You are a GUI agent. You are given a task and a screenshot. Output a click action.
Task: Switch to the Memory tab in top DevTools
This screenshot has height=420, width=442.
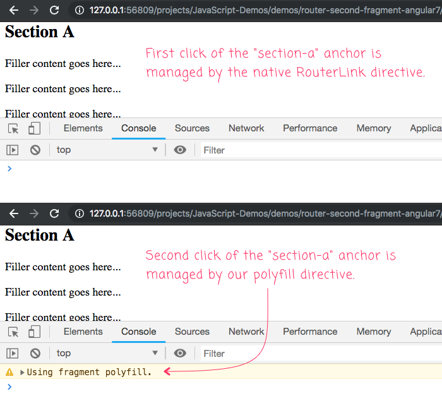374,128
